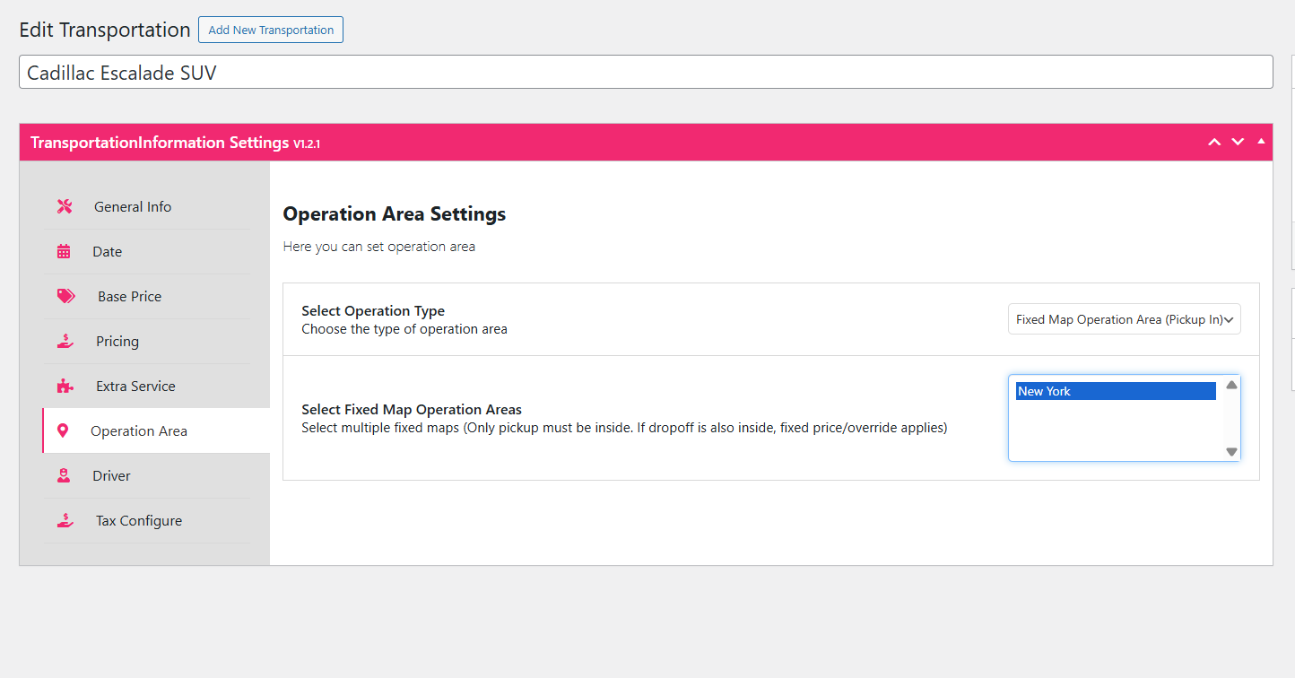Click the Date calendar icon
The height and width of the screenshot is (678, 1295).
tap(64, 251)
